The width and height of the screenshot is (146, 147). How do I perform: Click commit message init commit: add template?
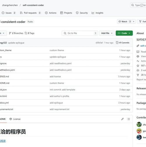tap(62, 89)
